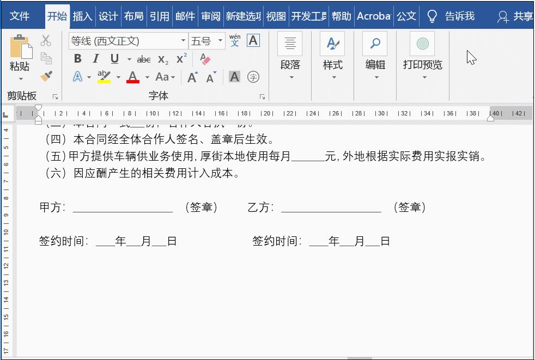Apply strikethrough to selected text
The image size is (535, 360).
pos(144,59)
